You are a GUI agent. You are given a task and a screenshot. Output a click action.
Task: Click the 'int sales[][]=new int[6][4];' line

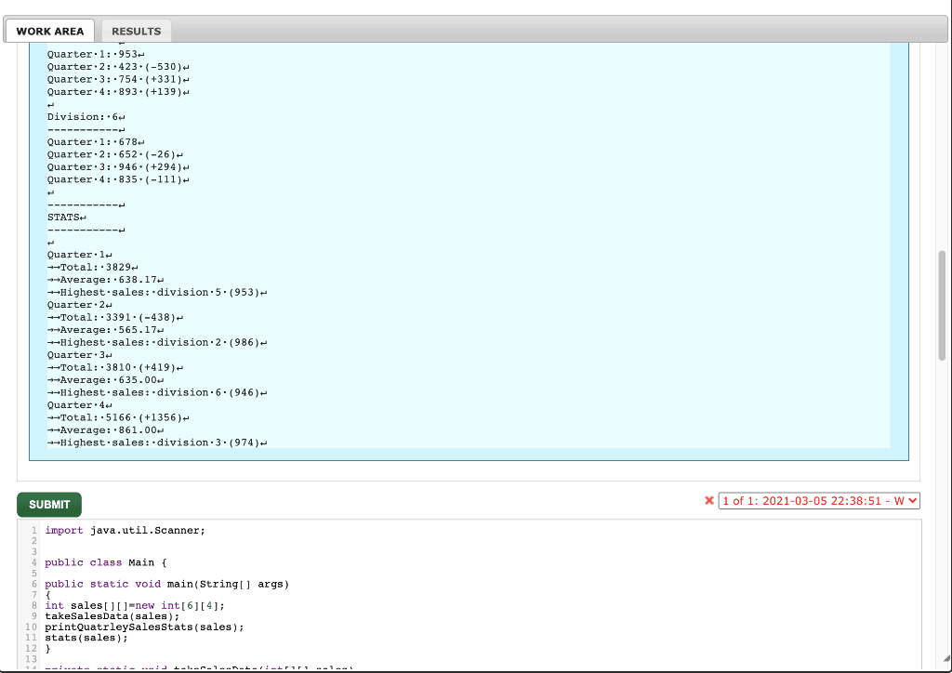(135, 606)
